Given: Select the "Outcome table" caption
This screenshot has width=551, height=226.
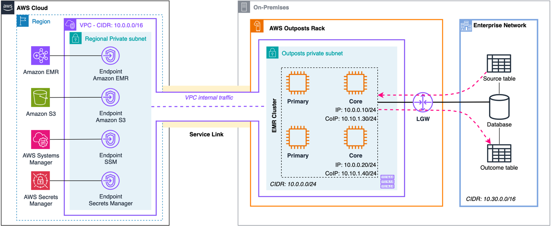Looking at the screenshot, I should point(499,168).
